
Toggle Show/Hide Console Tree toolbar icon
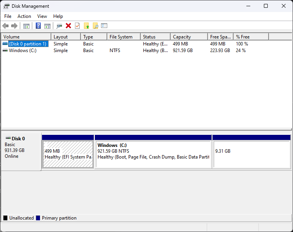click(x=26, y=26)
